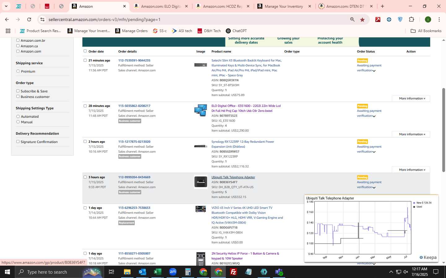The width and height of the screenshot is (446, 278).
Task: Open ChatGPT bookmark
Action: [x=236, y=31]
